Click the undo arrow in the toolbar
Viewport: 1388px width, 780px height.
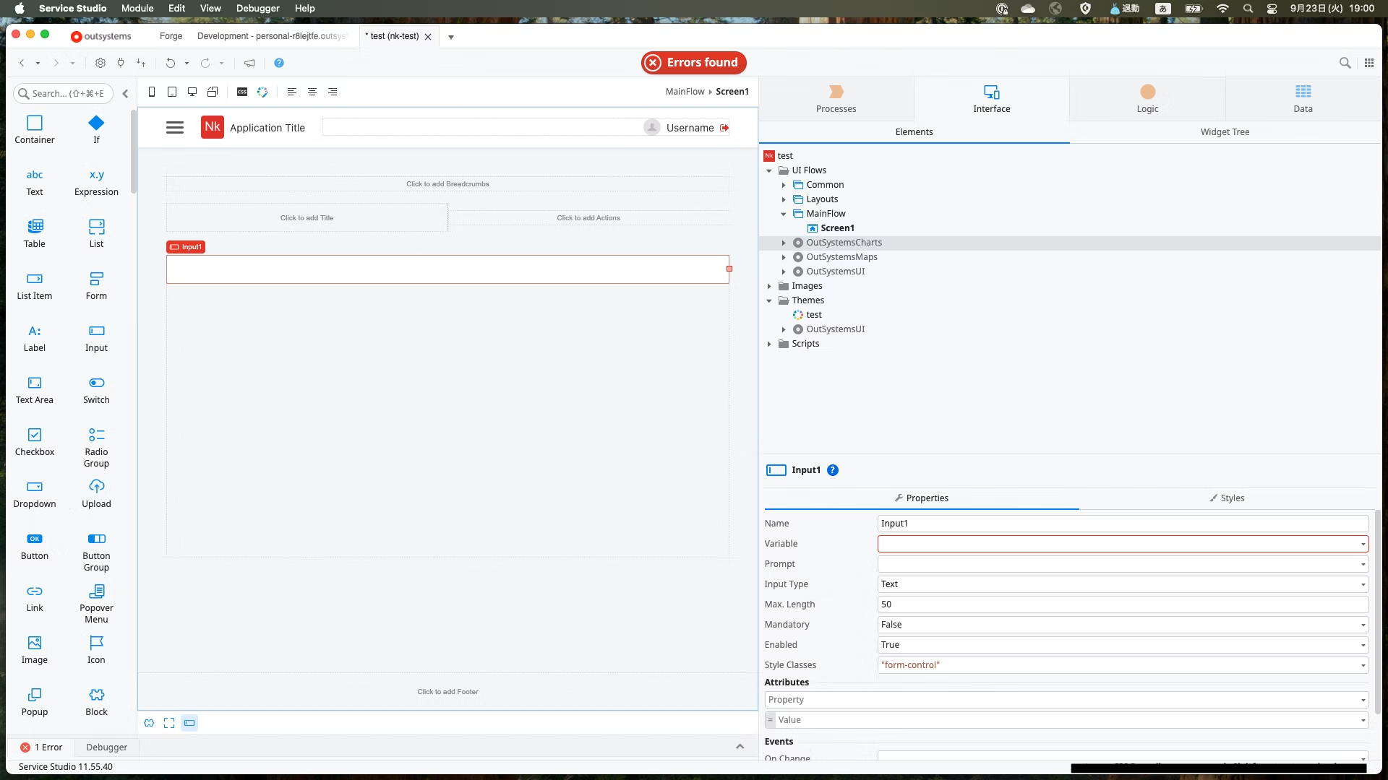point(170,63)
